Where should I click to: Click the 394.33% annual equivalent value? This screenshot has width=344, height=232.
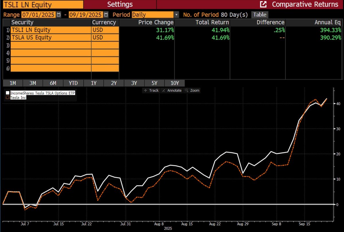[330, 30]
